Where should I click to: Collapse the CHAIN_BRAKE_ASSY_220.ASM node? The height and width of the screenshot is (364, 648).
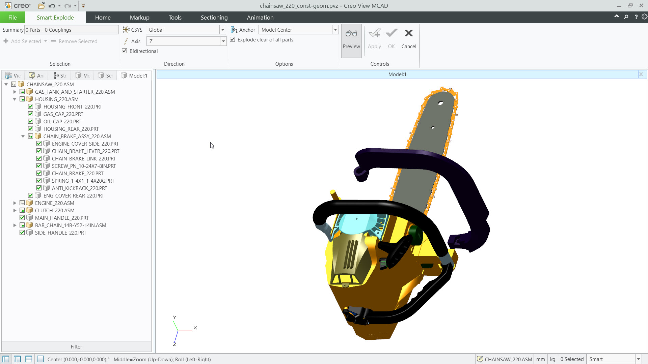[x=23, y=136]
